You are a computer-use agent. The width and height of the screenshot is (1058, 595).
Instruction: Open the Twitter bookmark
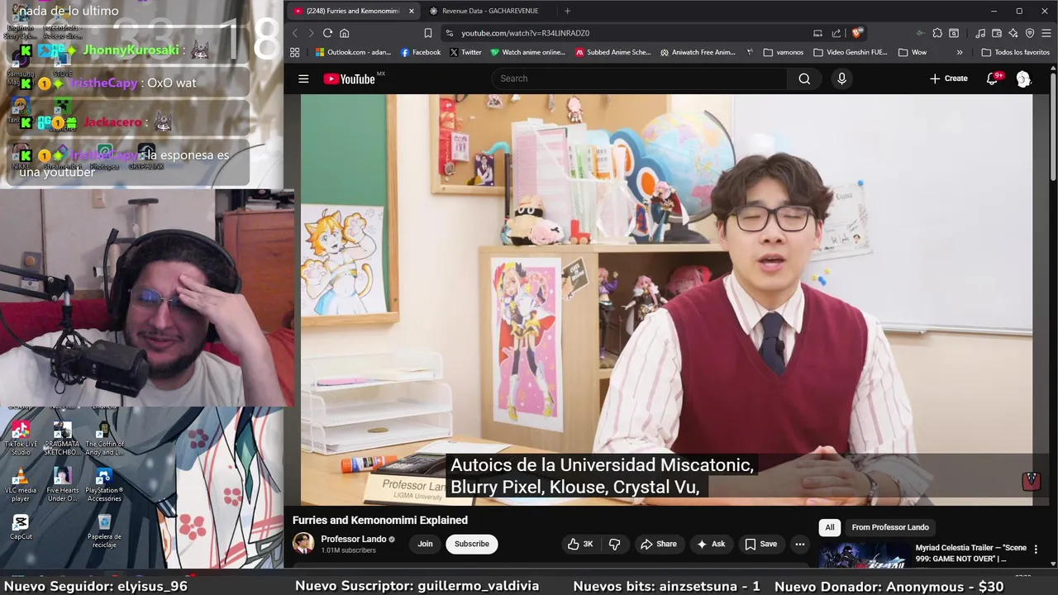(x=465, y=52)
